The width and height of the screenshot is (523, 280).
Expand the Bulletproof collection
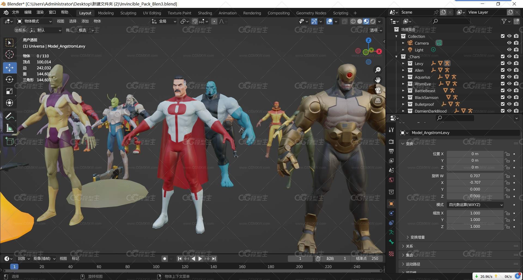coord(403,104)
